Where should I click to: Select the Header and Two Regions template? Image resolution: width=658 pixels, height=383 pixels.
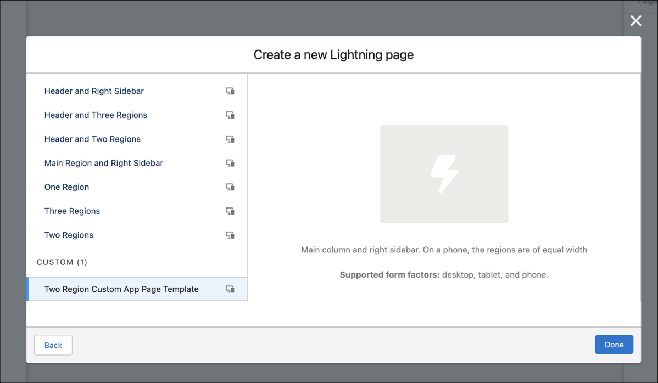[92, 139]
